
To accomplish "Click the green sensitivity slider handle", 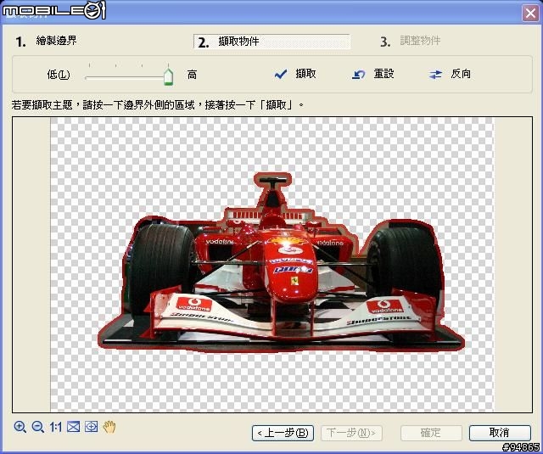I will click(x=168, y=76).
